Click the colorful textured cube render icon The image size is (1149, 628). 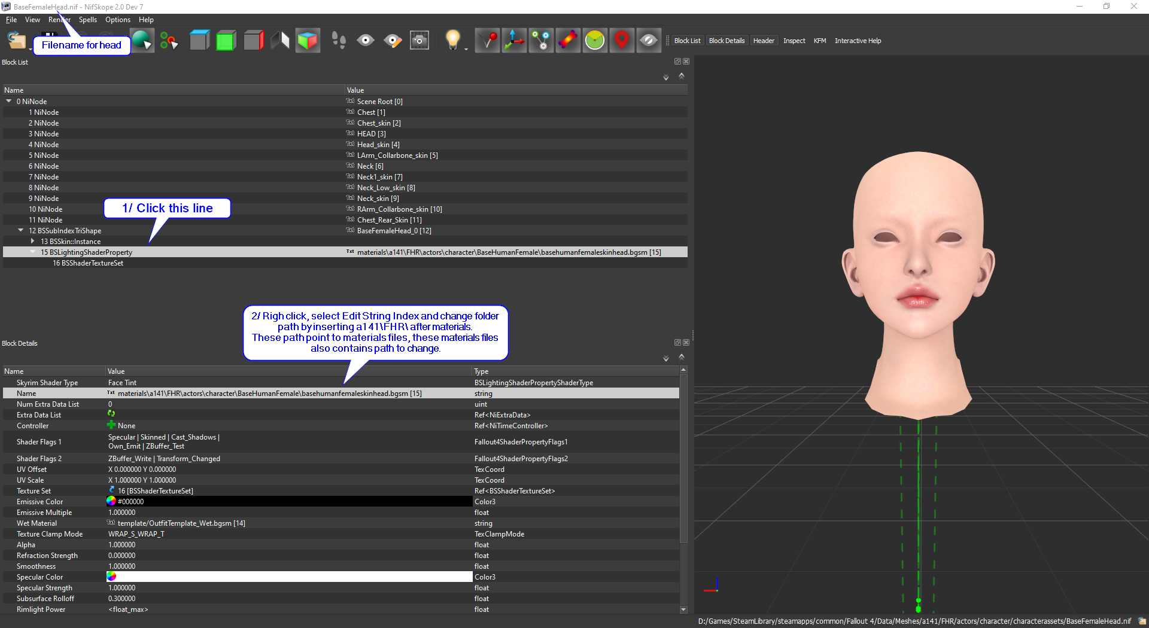pos(308,39)
